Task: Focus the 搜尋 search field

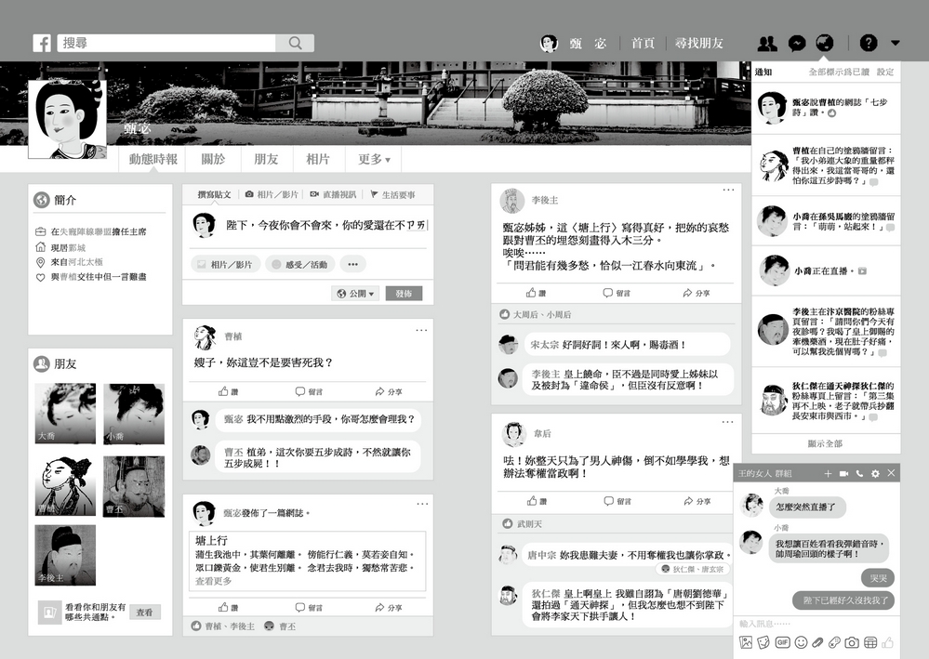Action: pos(167,44)
